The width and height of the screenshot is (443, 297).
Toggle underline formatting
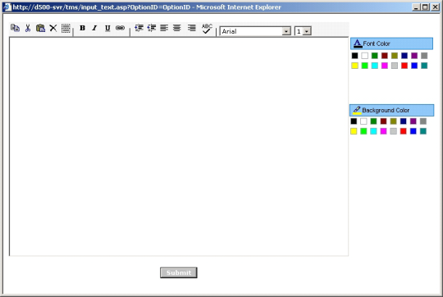coord(107,28)
